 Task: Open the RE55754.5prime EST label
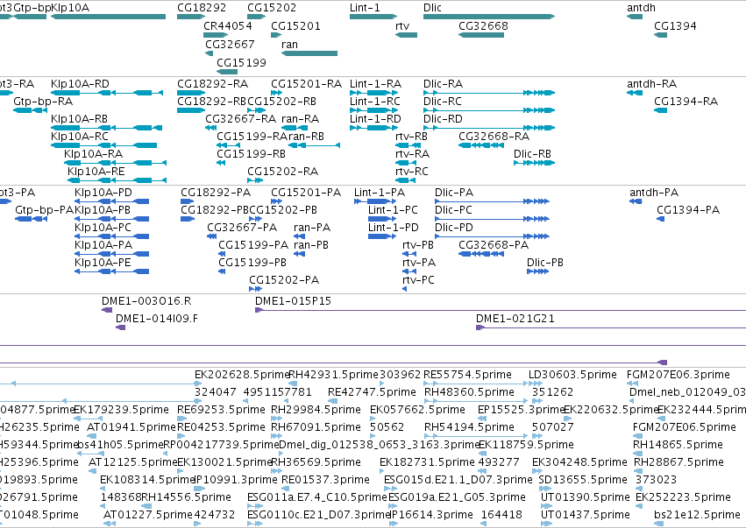(468, 375)
